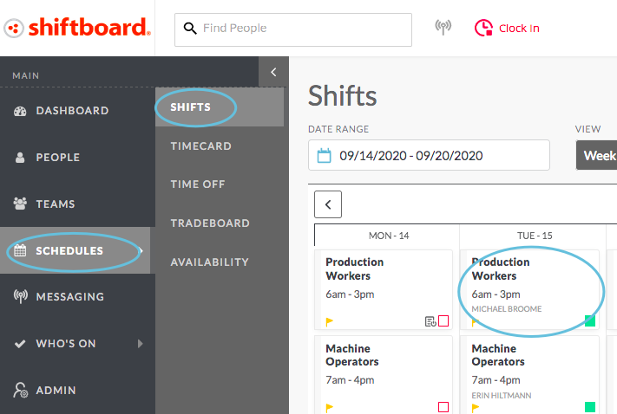Screen dimensions: 617x414
Task: Open the Time Off submenu item
Action: (198, 184)
